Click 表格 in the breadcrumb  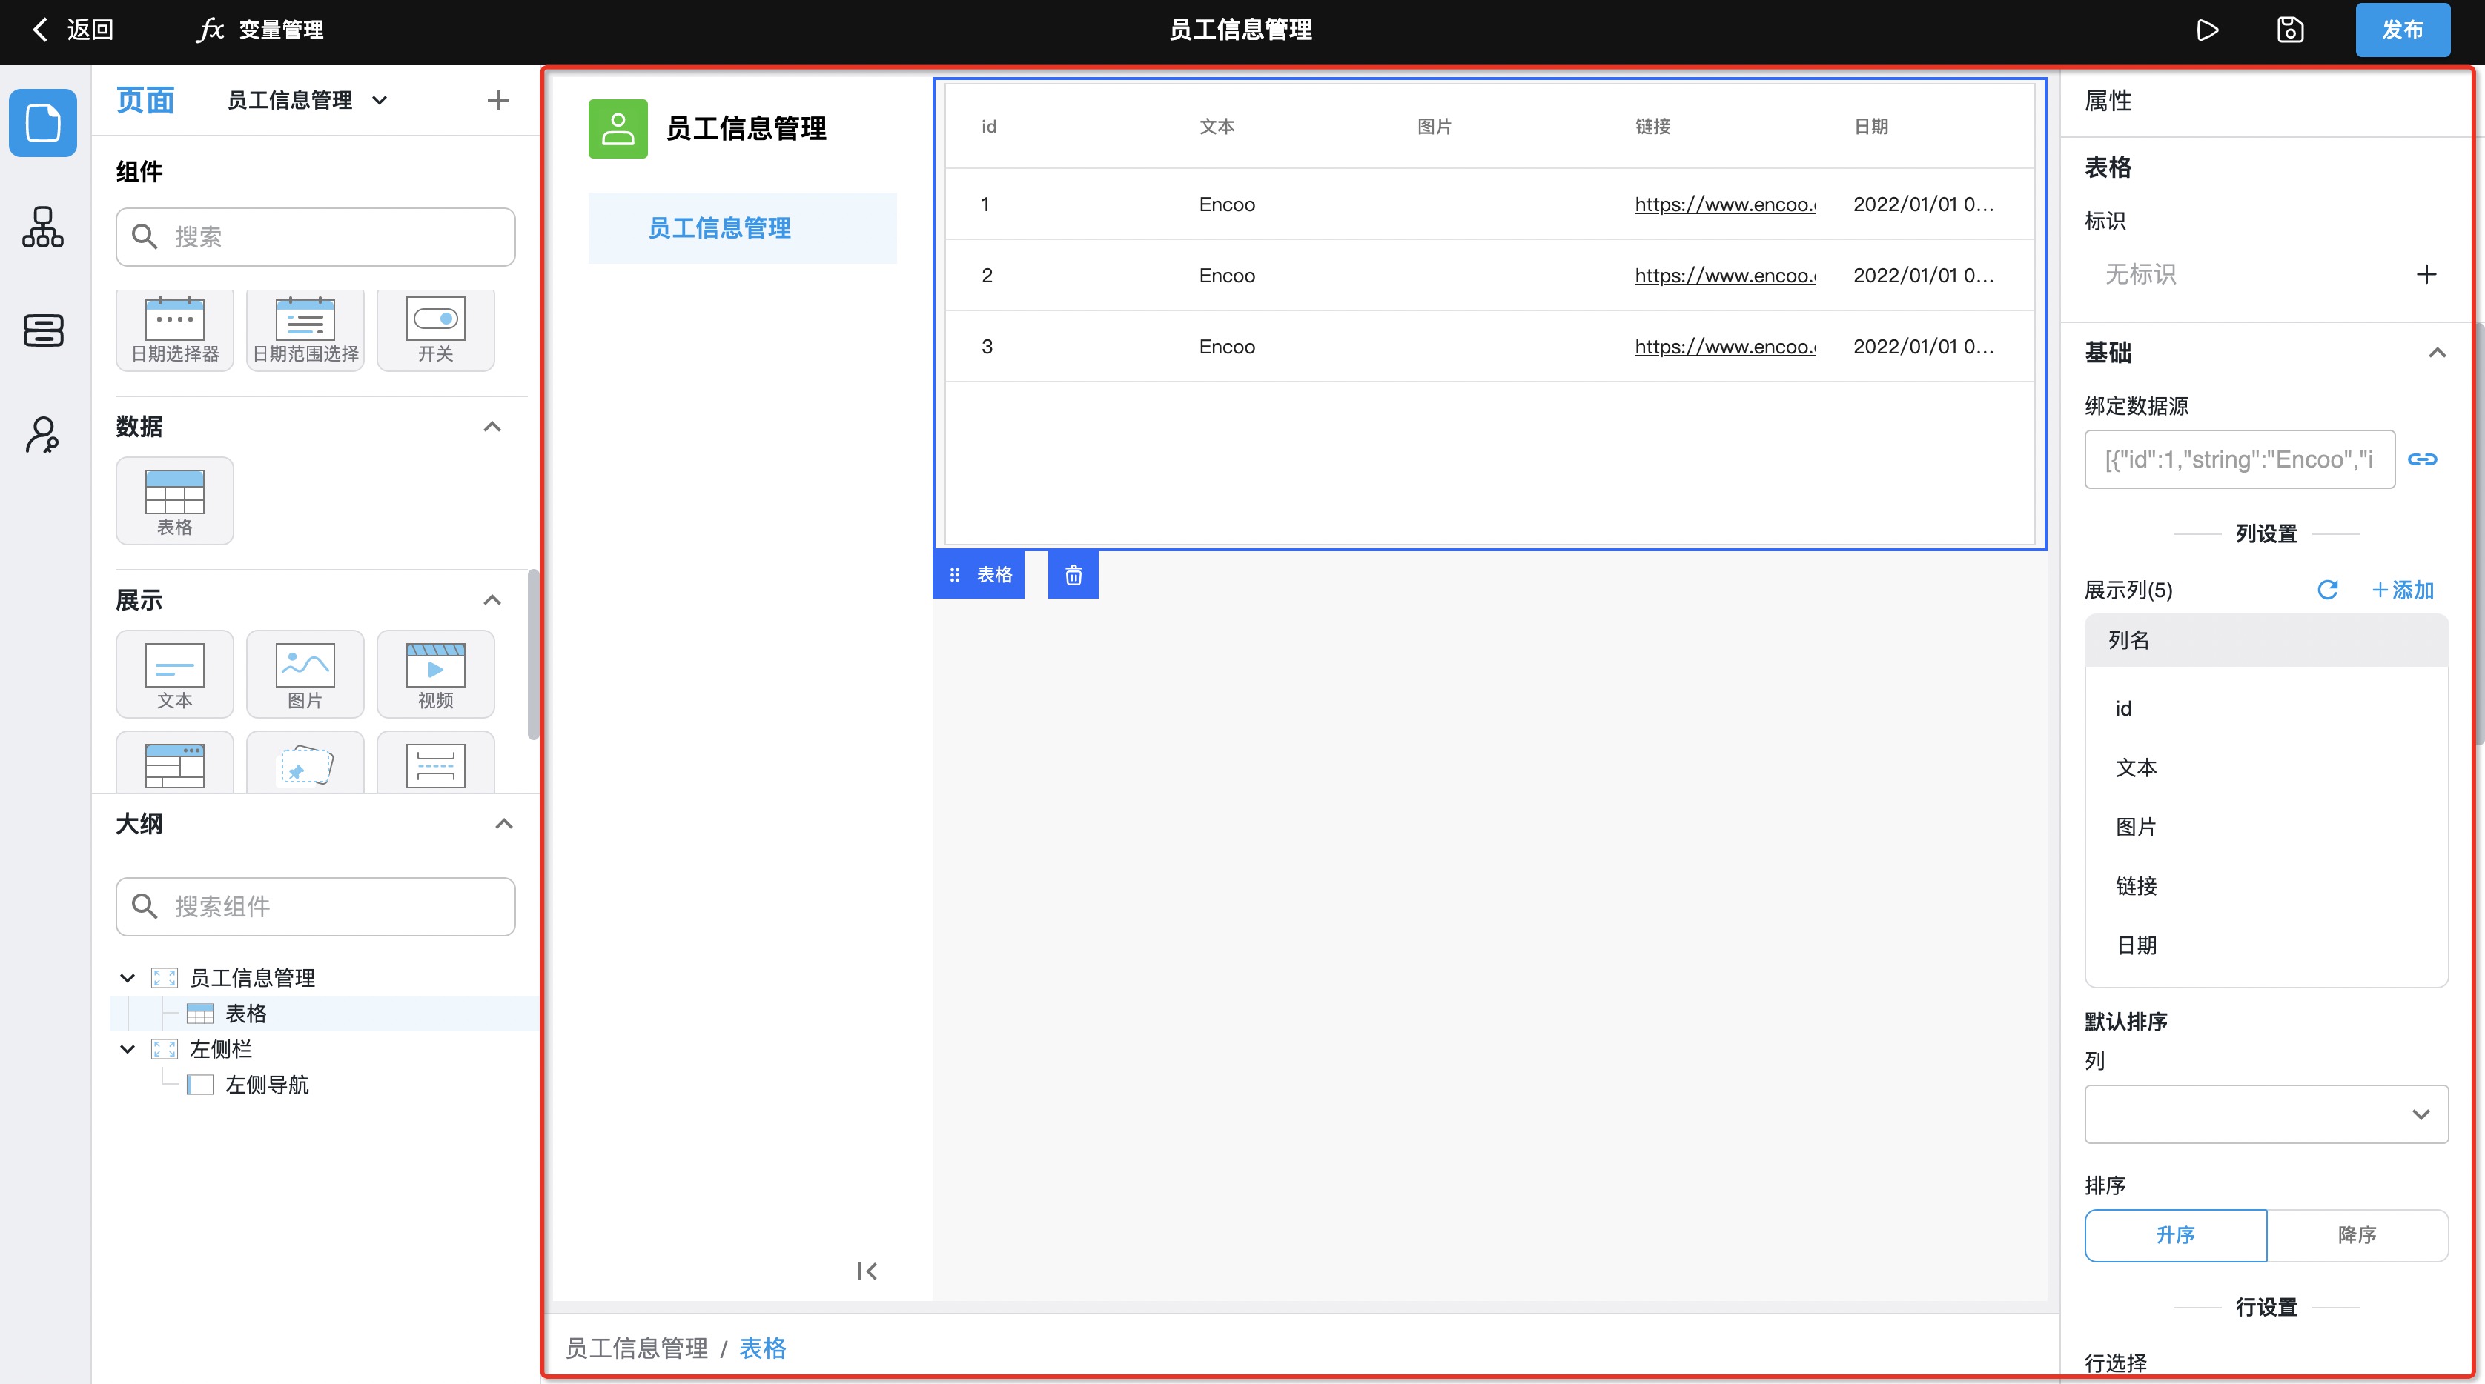tap(762, 1348)
